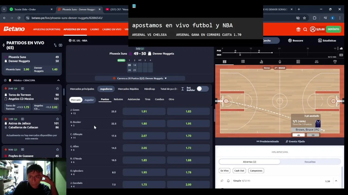Screen dimensions: 348x195
Task: Open the Hándicap tab
Action: pyautogui.click(x=150, y=89)
